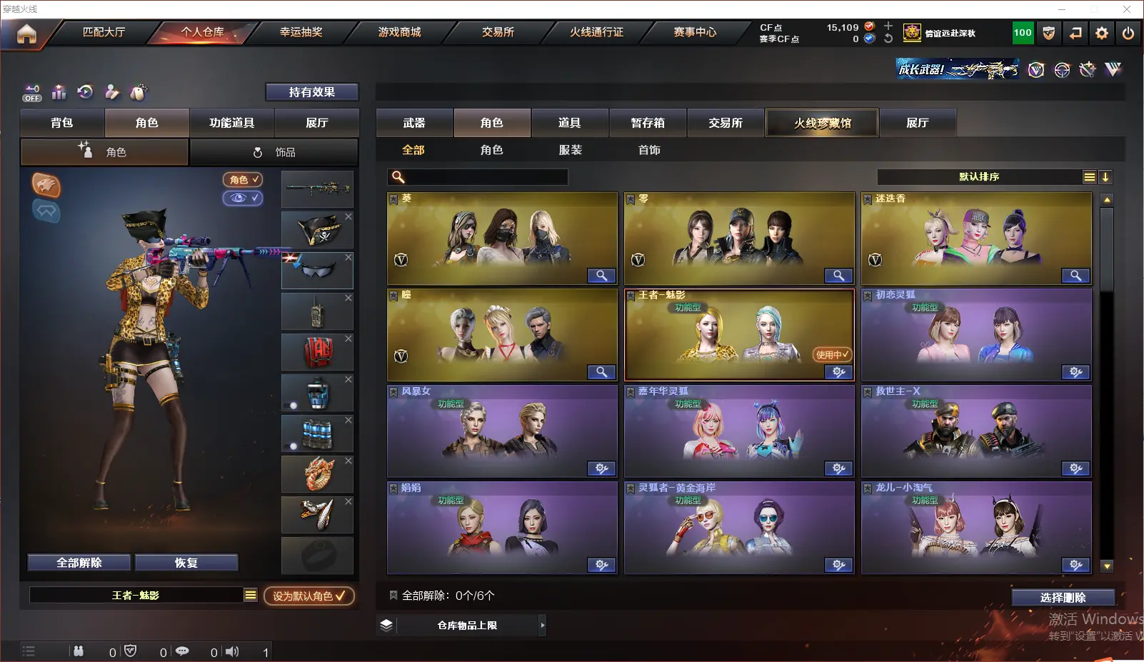Click the 持有效果 button
1144x662 pixels.
coord(312,92)
